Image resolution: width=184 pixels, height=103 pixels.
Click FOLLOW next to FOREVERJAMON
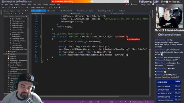(x=178, y=86)
